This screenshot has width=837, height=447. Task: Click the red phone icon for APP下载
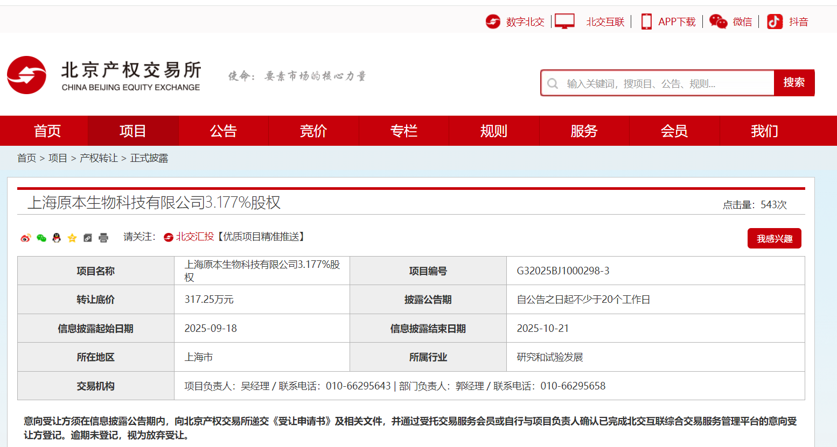[646, 22]
